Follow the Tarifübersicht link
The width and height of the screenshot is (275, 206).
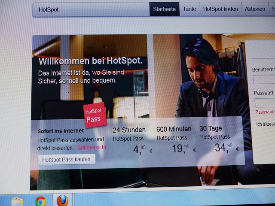[91, 147]
